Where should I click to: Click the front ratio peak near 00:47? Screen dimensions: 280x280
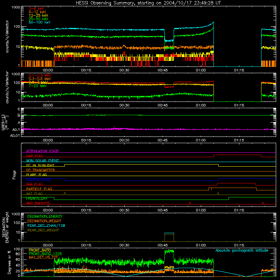[169, 251]
